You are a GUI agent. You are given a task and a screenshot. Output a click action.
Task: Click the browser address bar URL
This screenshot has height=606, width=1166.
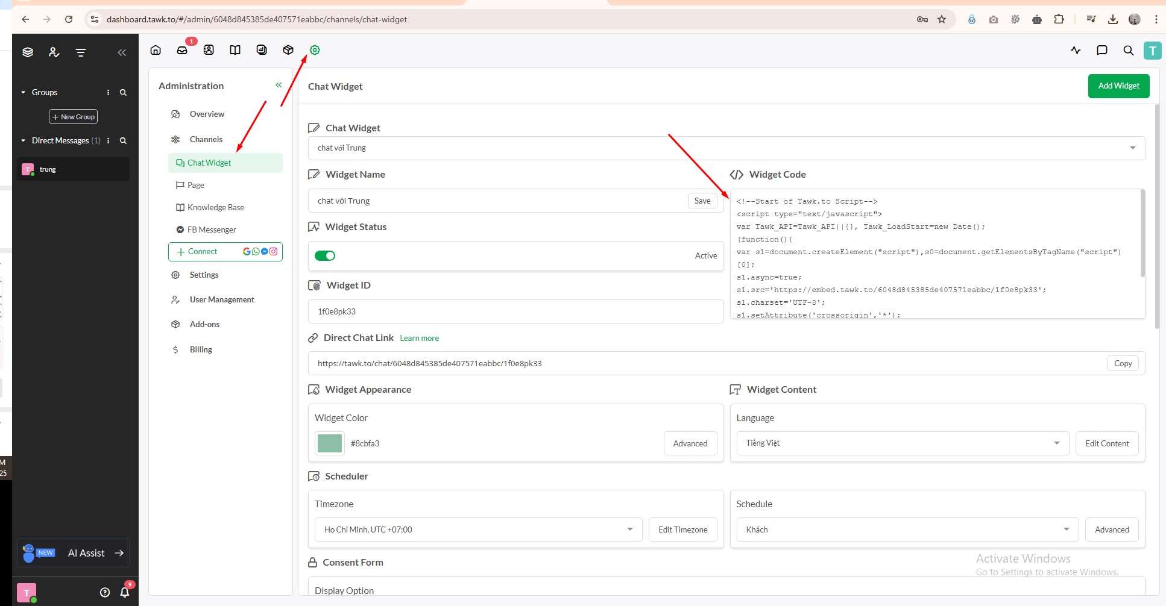(257, 19)
